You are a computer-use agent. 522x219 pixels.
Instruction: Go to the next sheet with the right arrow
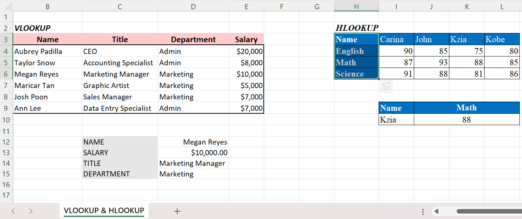pos(31,211)
